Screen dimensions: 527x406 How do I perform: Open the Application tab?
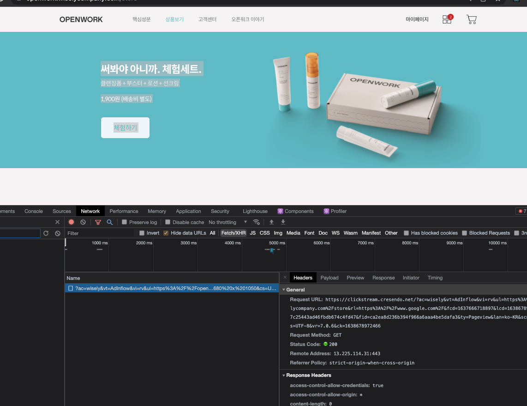(189, 211)
